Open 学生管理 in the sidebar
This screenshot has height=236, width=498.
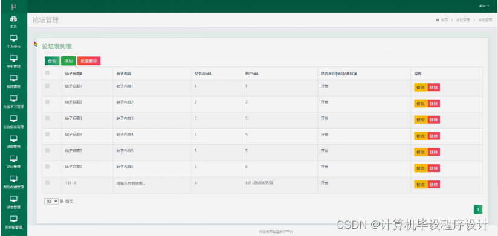(13, 62)
